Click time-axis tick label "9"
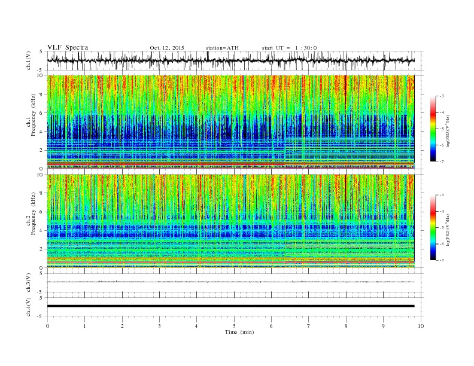The image size is (474, 366). (383, 326)
